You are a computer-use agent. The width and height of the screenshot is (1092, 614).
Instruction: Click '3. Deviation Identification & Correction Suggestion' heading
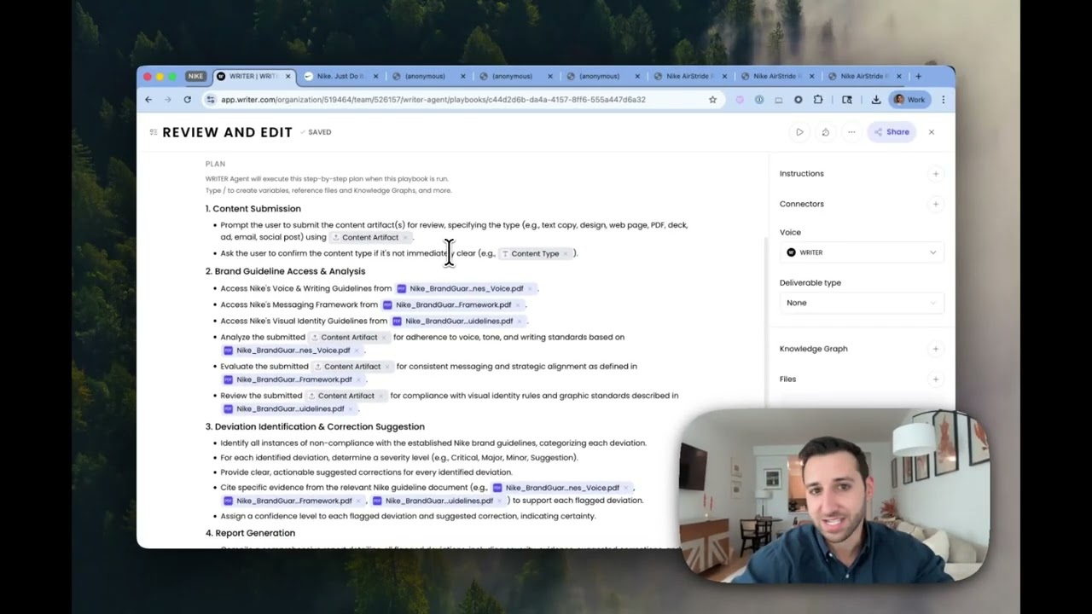click(315, 426)
